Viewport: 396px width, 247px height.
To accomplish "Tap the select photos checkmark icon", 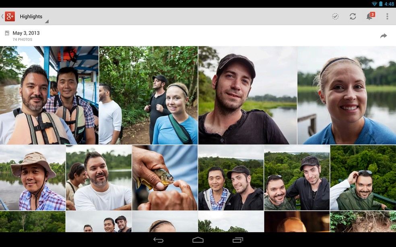I will pos(335,16).
